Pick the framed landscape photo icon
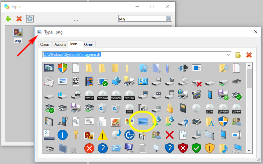Screen dimensions: 263x164 [x=63, y=81]
